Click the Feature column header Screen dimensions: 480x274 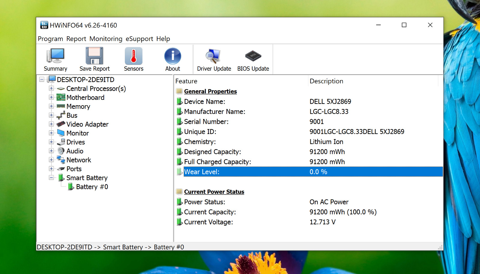(241, 81)
